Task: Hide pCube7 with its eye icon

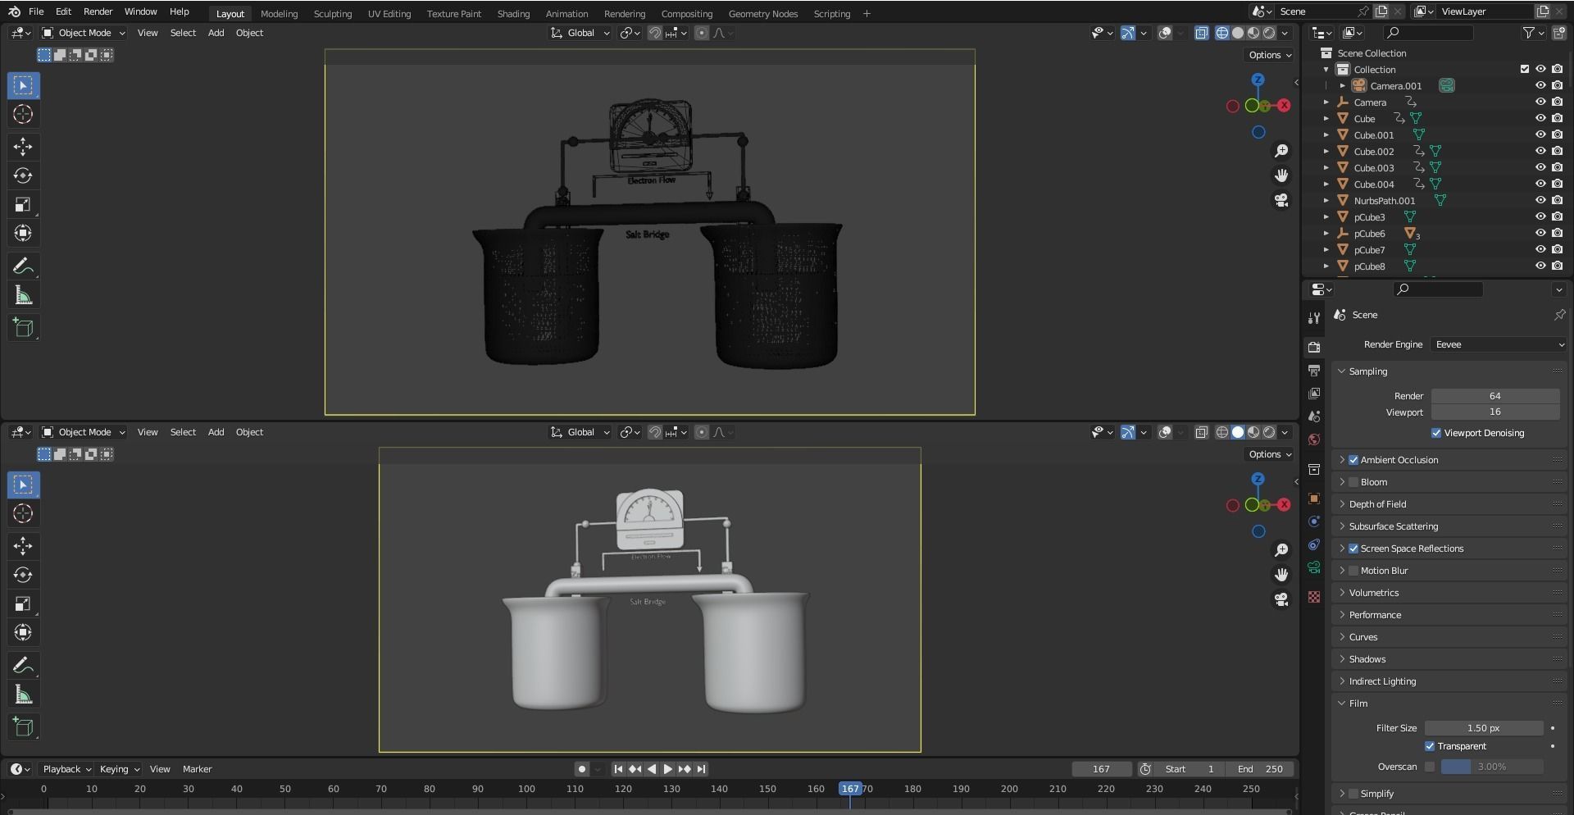Action: pos(1540,249)
